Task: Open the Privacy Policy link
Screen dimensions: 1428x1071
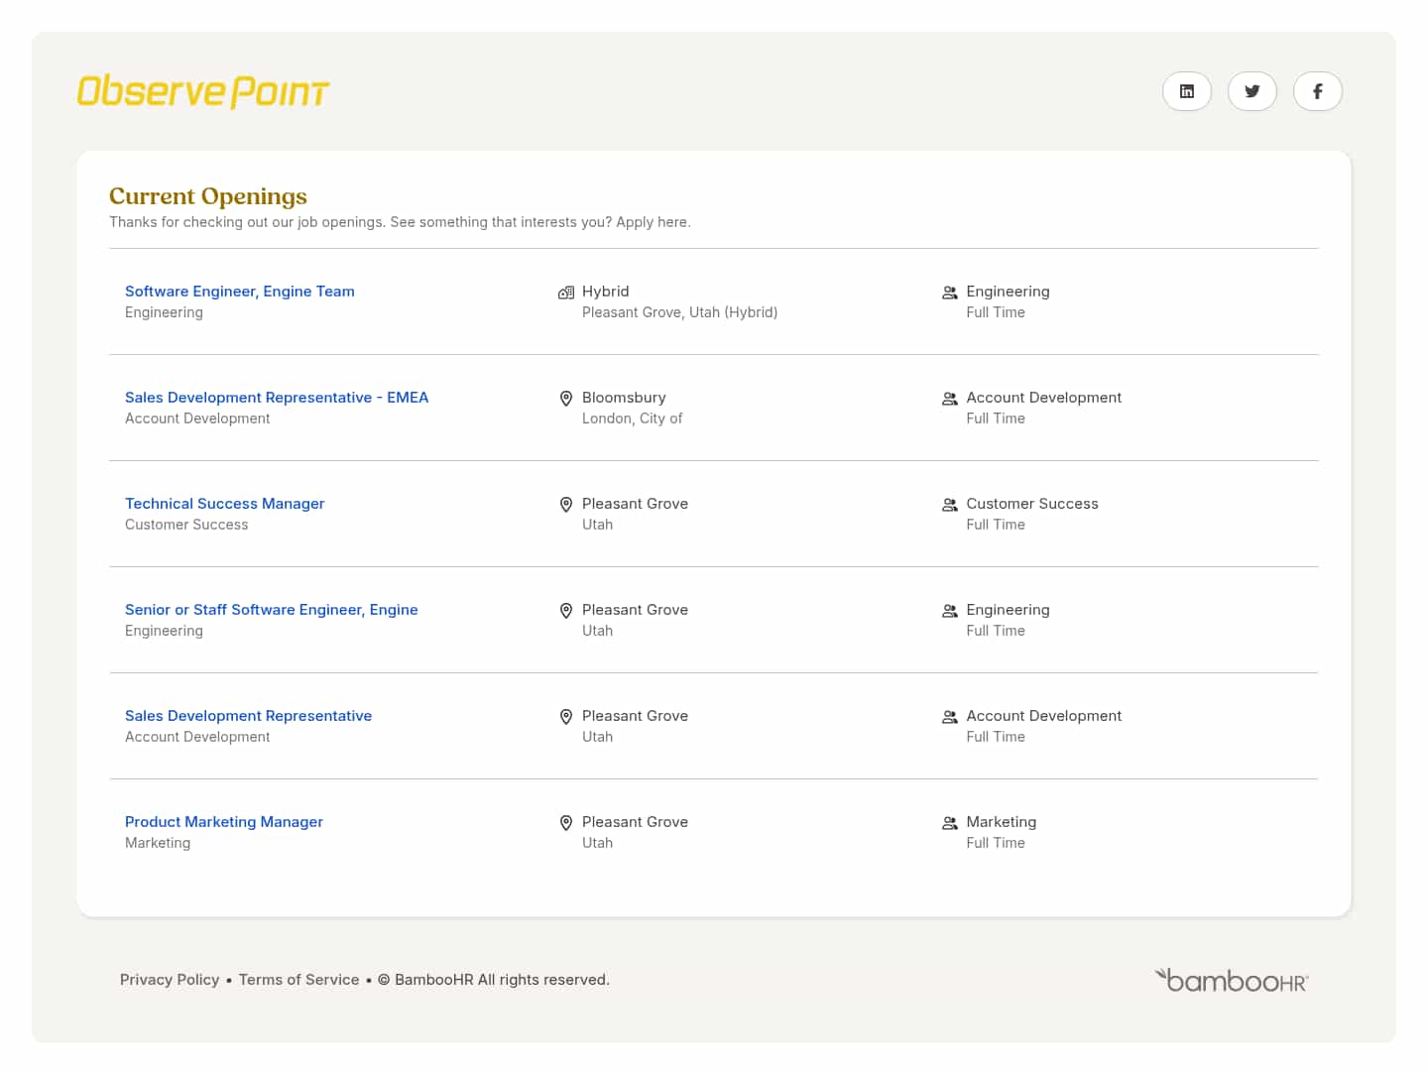Action: click(x=170, y=980)
